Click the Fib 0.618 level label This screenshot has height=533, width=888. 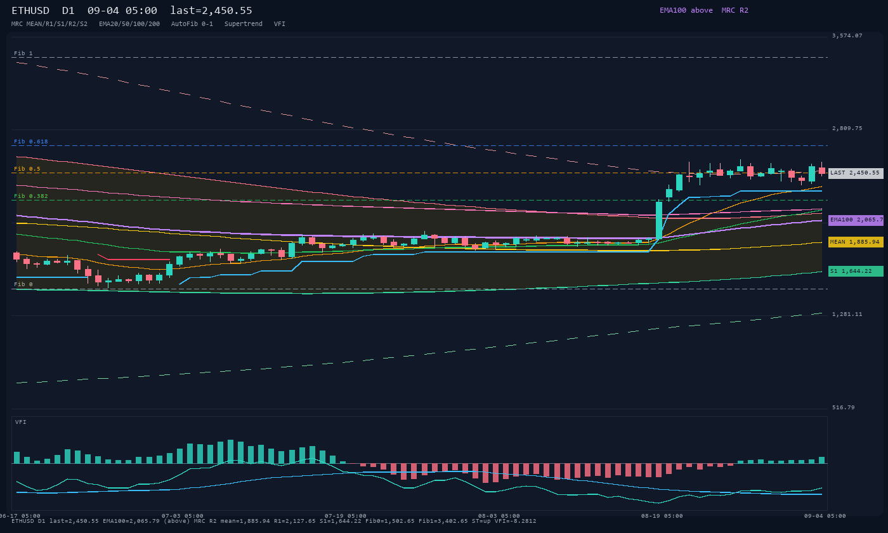click(x=31, y=141)
